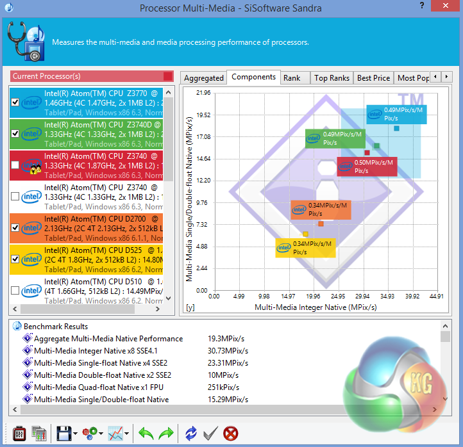Click icon beside Multi-Media Integer Native x8 SSE4.1
The width and height of the screenshot is (463, 447).
tap(28, 350)
